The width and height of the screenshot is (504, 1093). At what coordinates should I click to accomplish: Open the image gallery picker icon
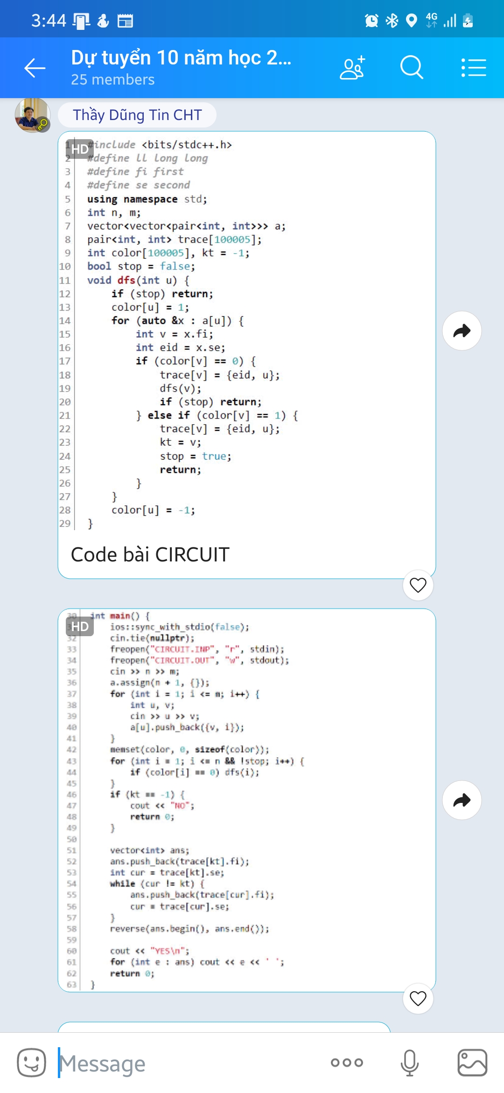[472, 1063]
